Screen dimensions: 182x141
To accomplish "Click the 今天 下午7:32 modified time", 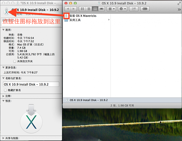I will pyautogui.click(x=25, y=41).
